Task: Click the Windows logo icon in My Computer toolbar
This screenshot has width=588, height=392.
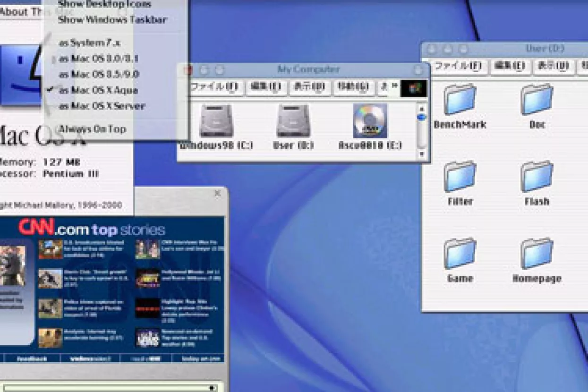Action: tap(414, 88)
